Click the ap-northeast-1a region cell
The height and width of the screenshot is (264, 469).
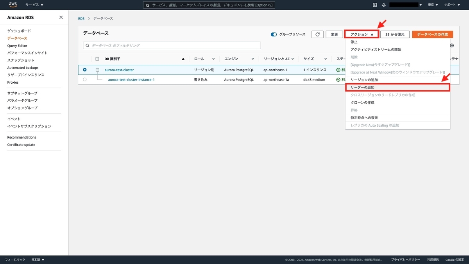tap(276, 79)
